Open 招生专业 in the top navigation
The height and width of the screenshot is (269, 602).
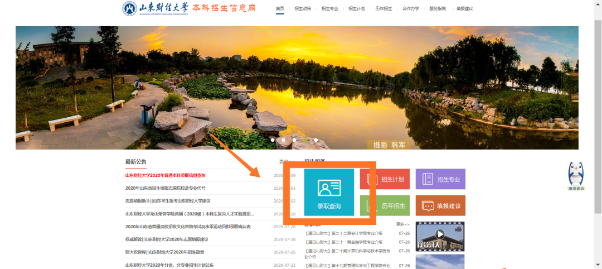(x=330, y=8)
